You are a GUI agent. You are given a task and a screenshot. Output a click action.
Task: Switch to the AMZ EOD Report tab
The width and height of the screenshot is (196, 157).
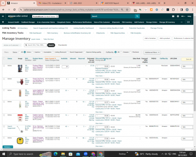pyautogui.click(x=115, y=3)
